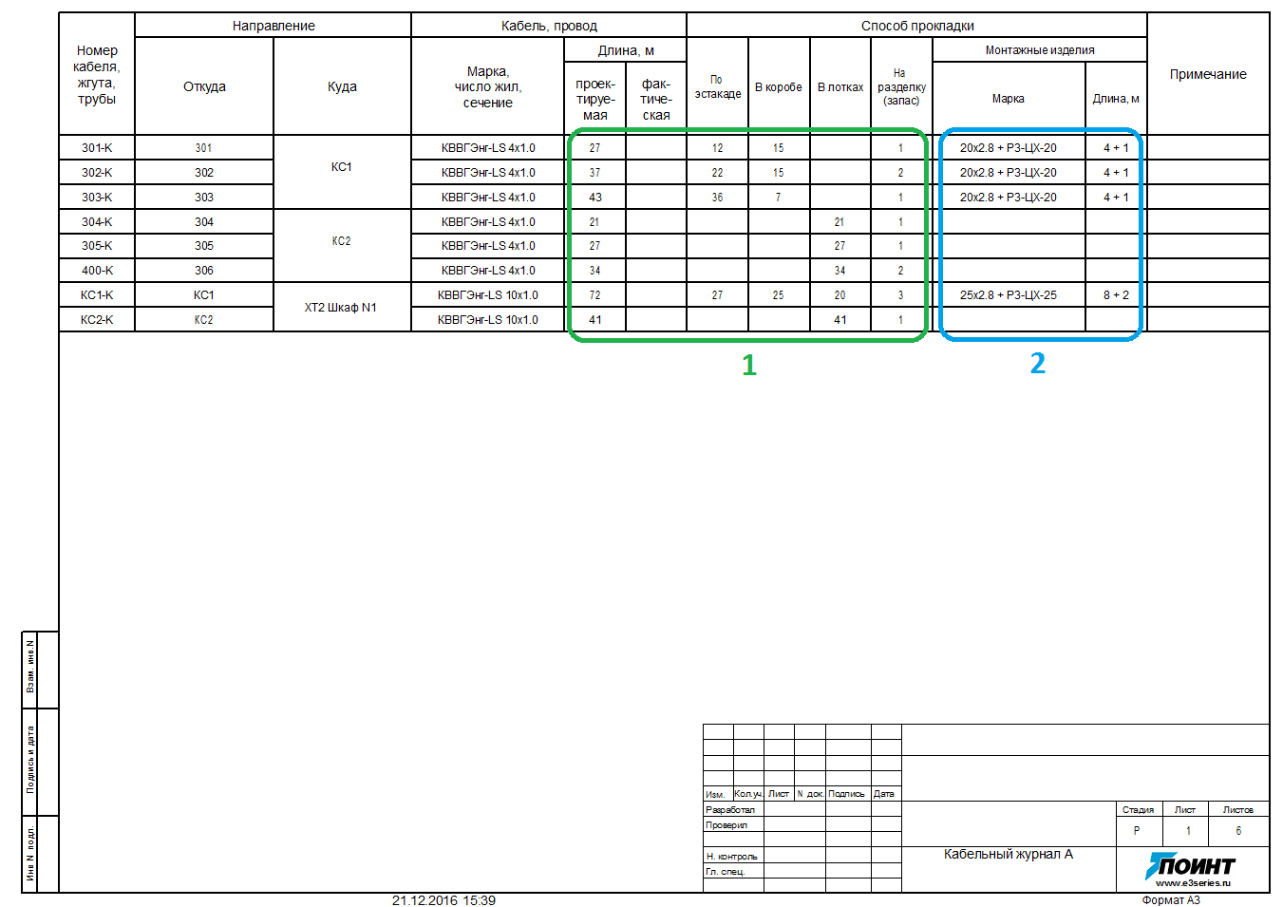The image size is (1283, 907).
Task: Select the cable number cell 301-K
Action: (97, 148)
